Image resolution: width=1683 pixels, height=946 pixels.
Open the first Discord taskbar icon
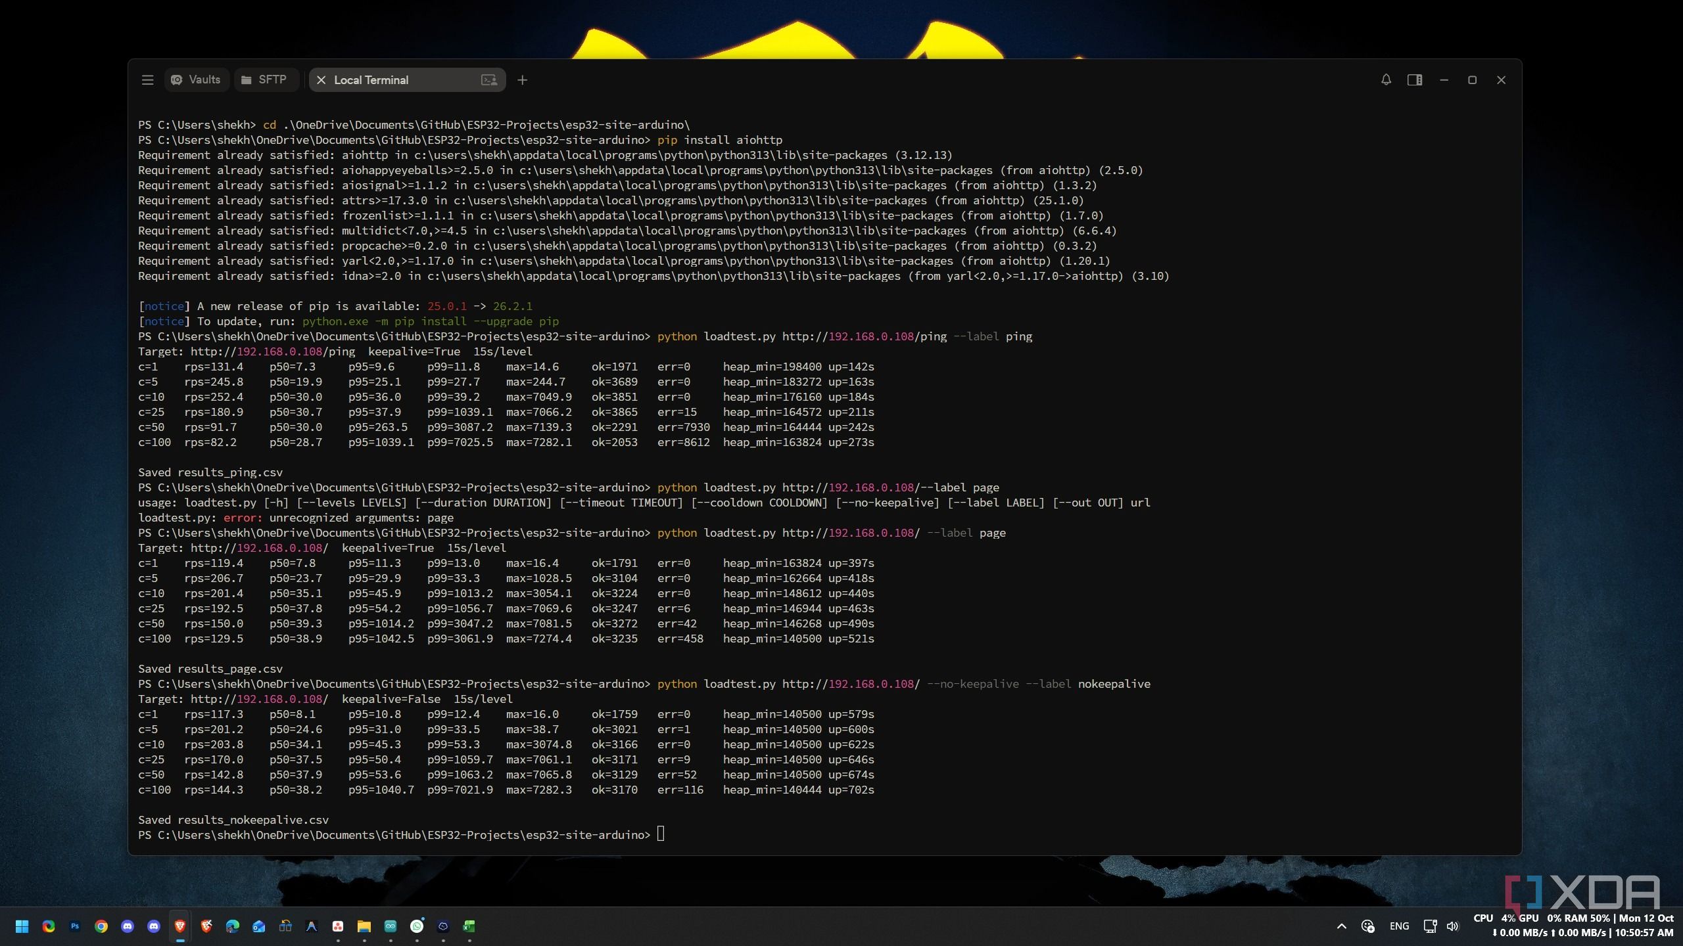[x=128, y=926]
